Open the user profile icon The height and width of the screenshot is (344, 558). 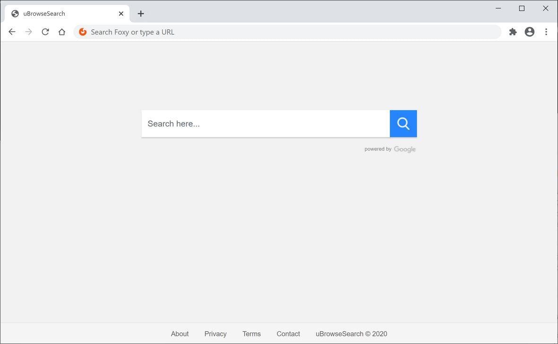point(530,32)
